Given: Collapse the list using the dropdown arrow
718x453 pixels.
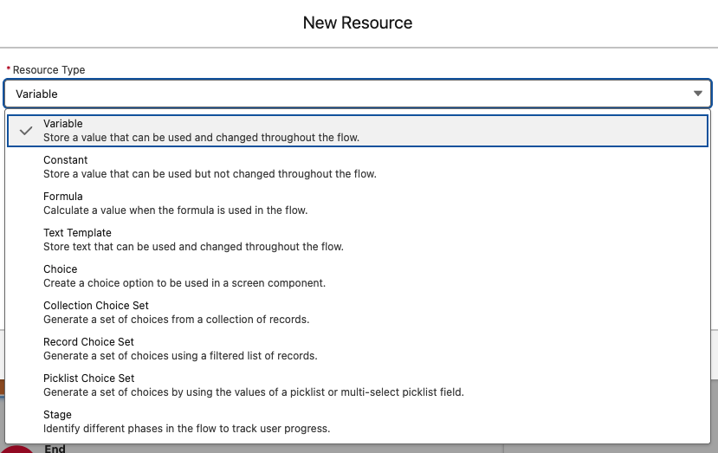Looking at the screenshot, I should (697, 94).
